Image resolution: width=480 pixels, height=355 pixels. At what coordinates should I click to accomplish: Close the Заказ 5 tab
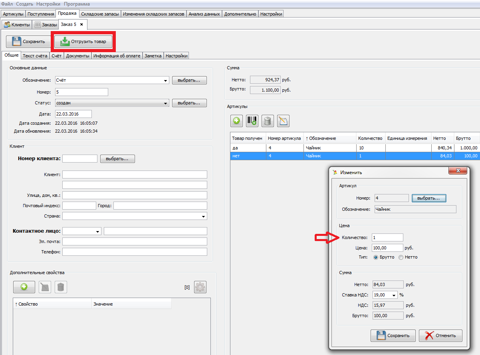[x=81, y=25]
